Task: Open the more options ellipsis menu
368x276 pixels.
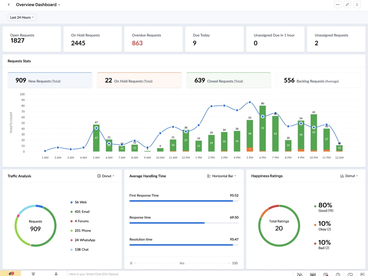Action: click(337, 4)
